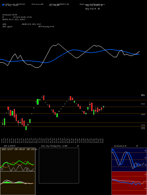Click the last green candlestick on the chart
Image resolution: width=147 pixels, height=195 pixels.
click(x=103, y=107)
